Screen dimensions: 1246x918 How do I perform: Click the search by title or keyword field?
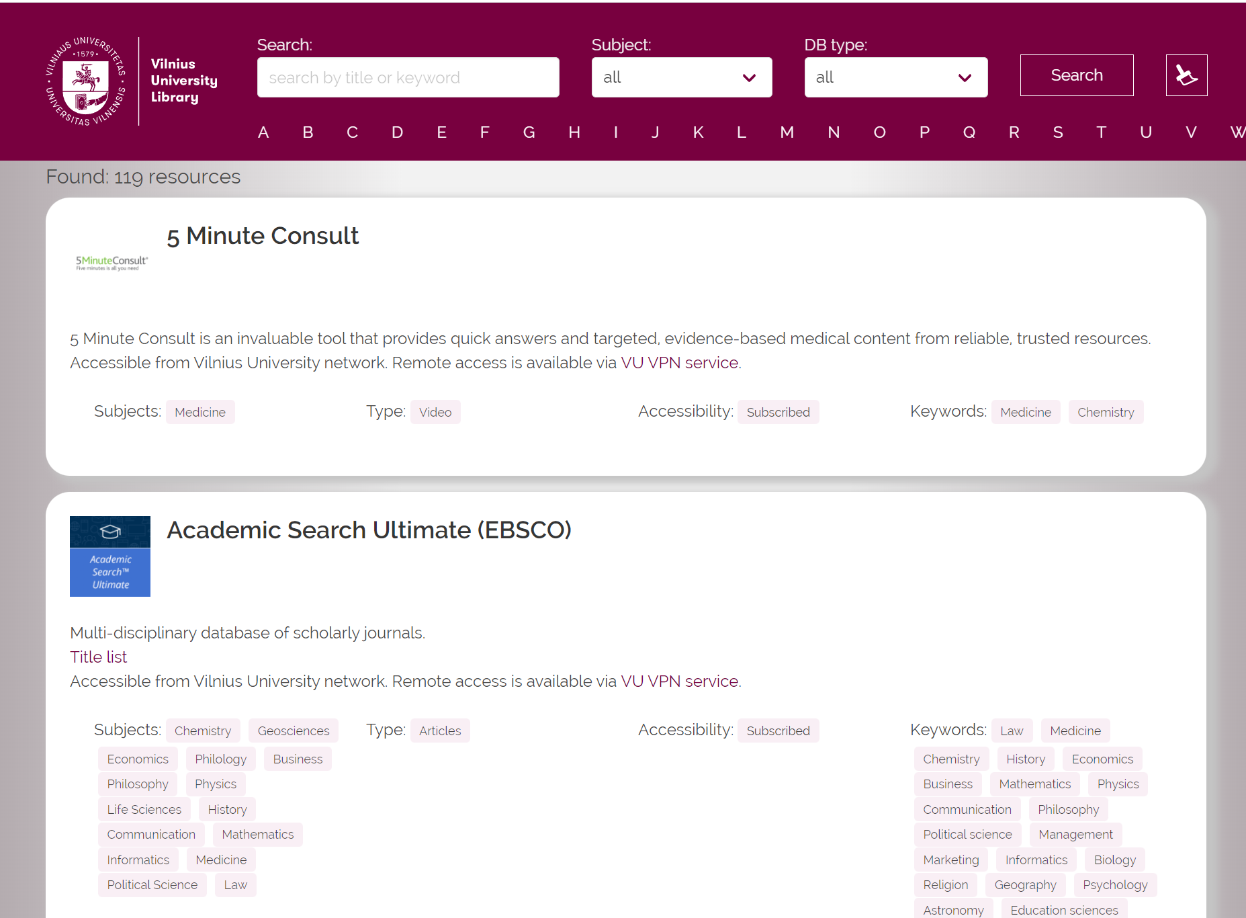pos(408,77)
